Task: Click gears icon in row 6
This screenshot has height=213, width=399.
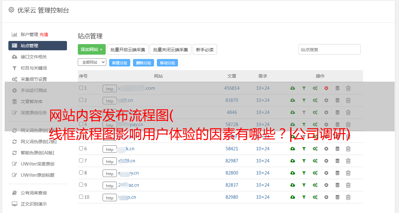Action: tap(315, 149)
